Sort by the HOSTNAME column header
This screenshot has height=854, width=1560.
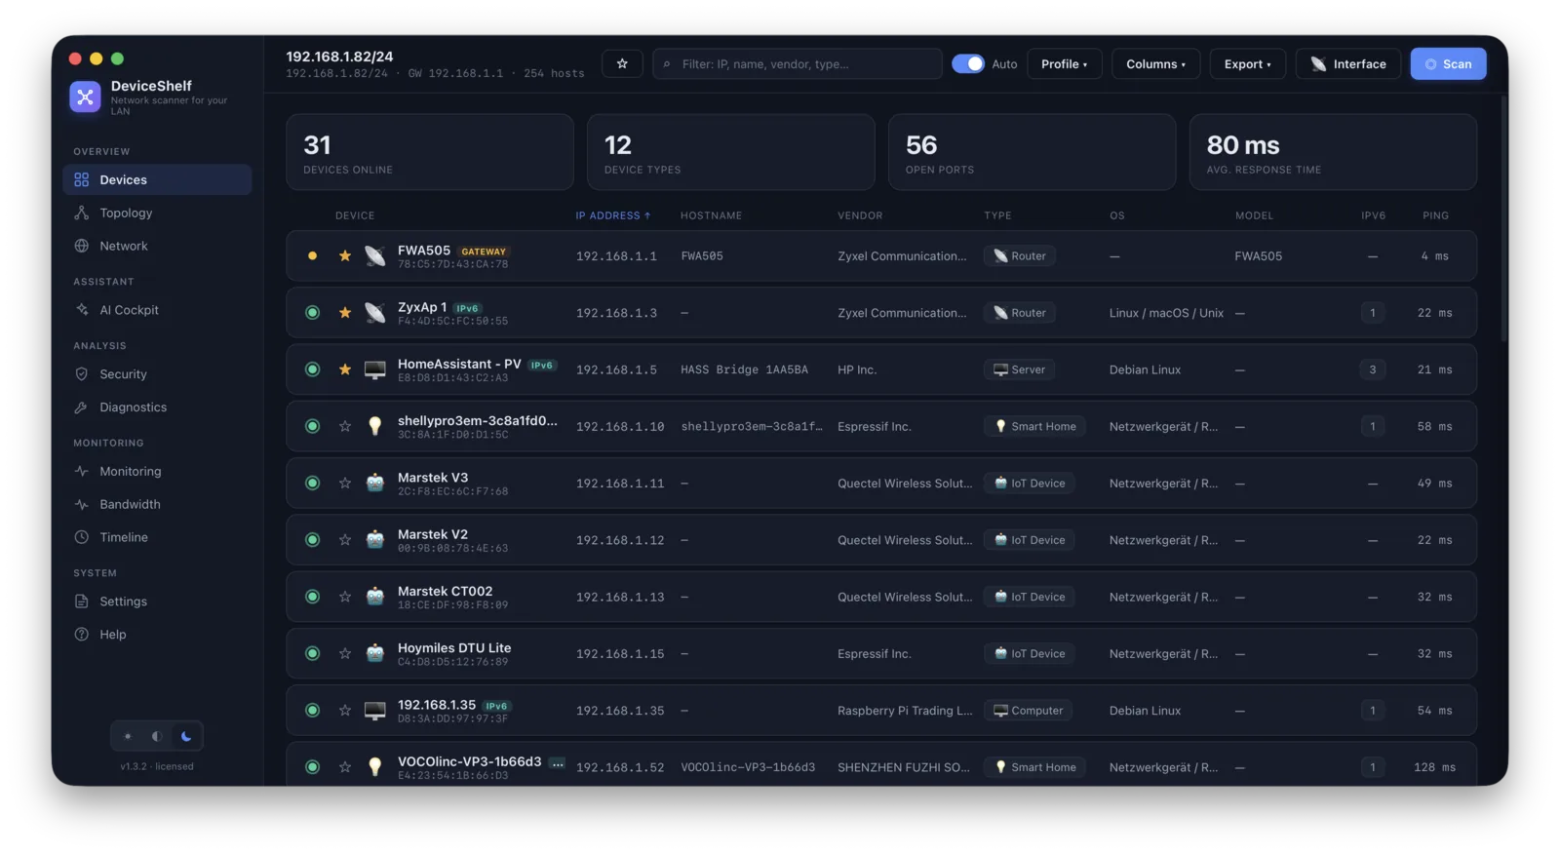click(x=711, y=215)
